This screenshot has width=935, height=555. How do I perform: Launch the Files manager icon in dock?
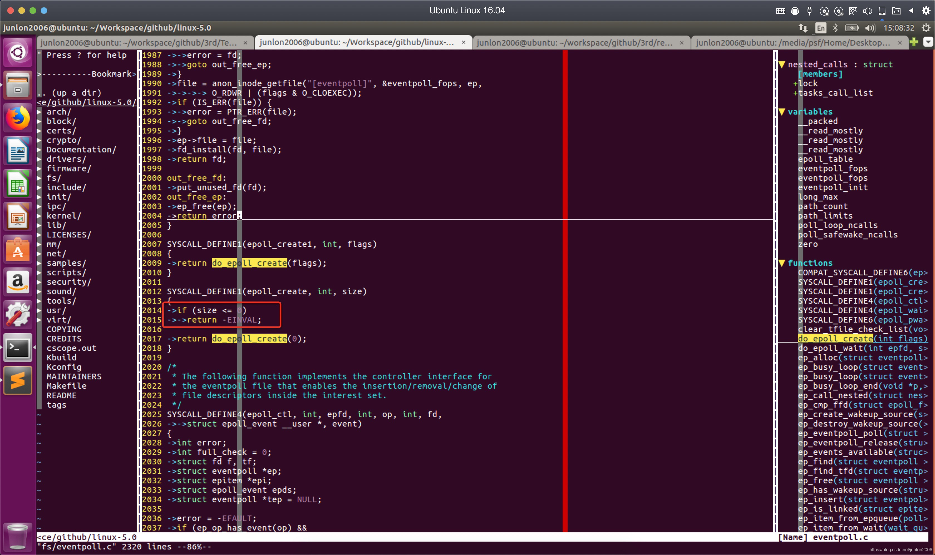(x=18, y=85)
